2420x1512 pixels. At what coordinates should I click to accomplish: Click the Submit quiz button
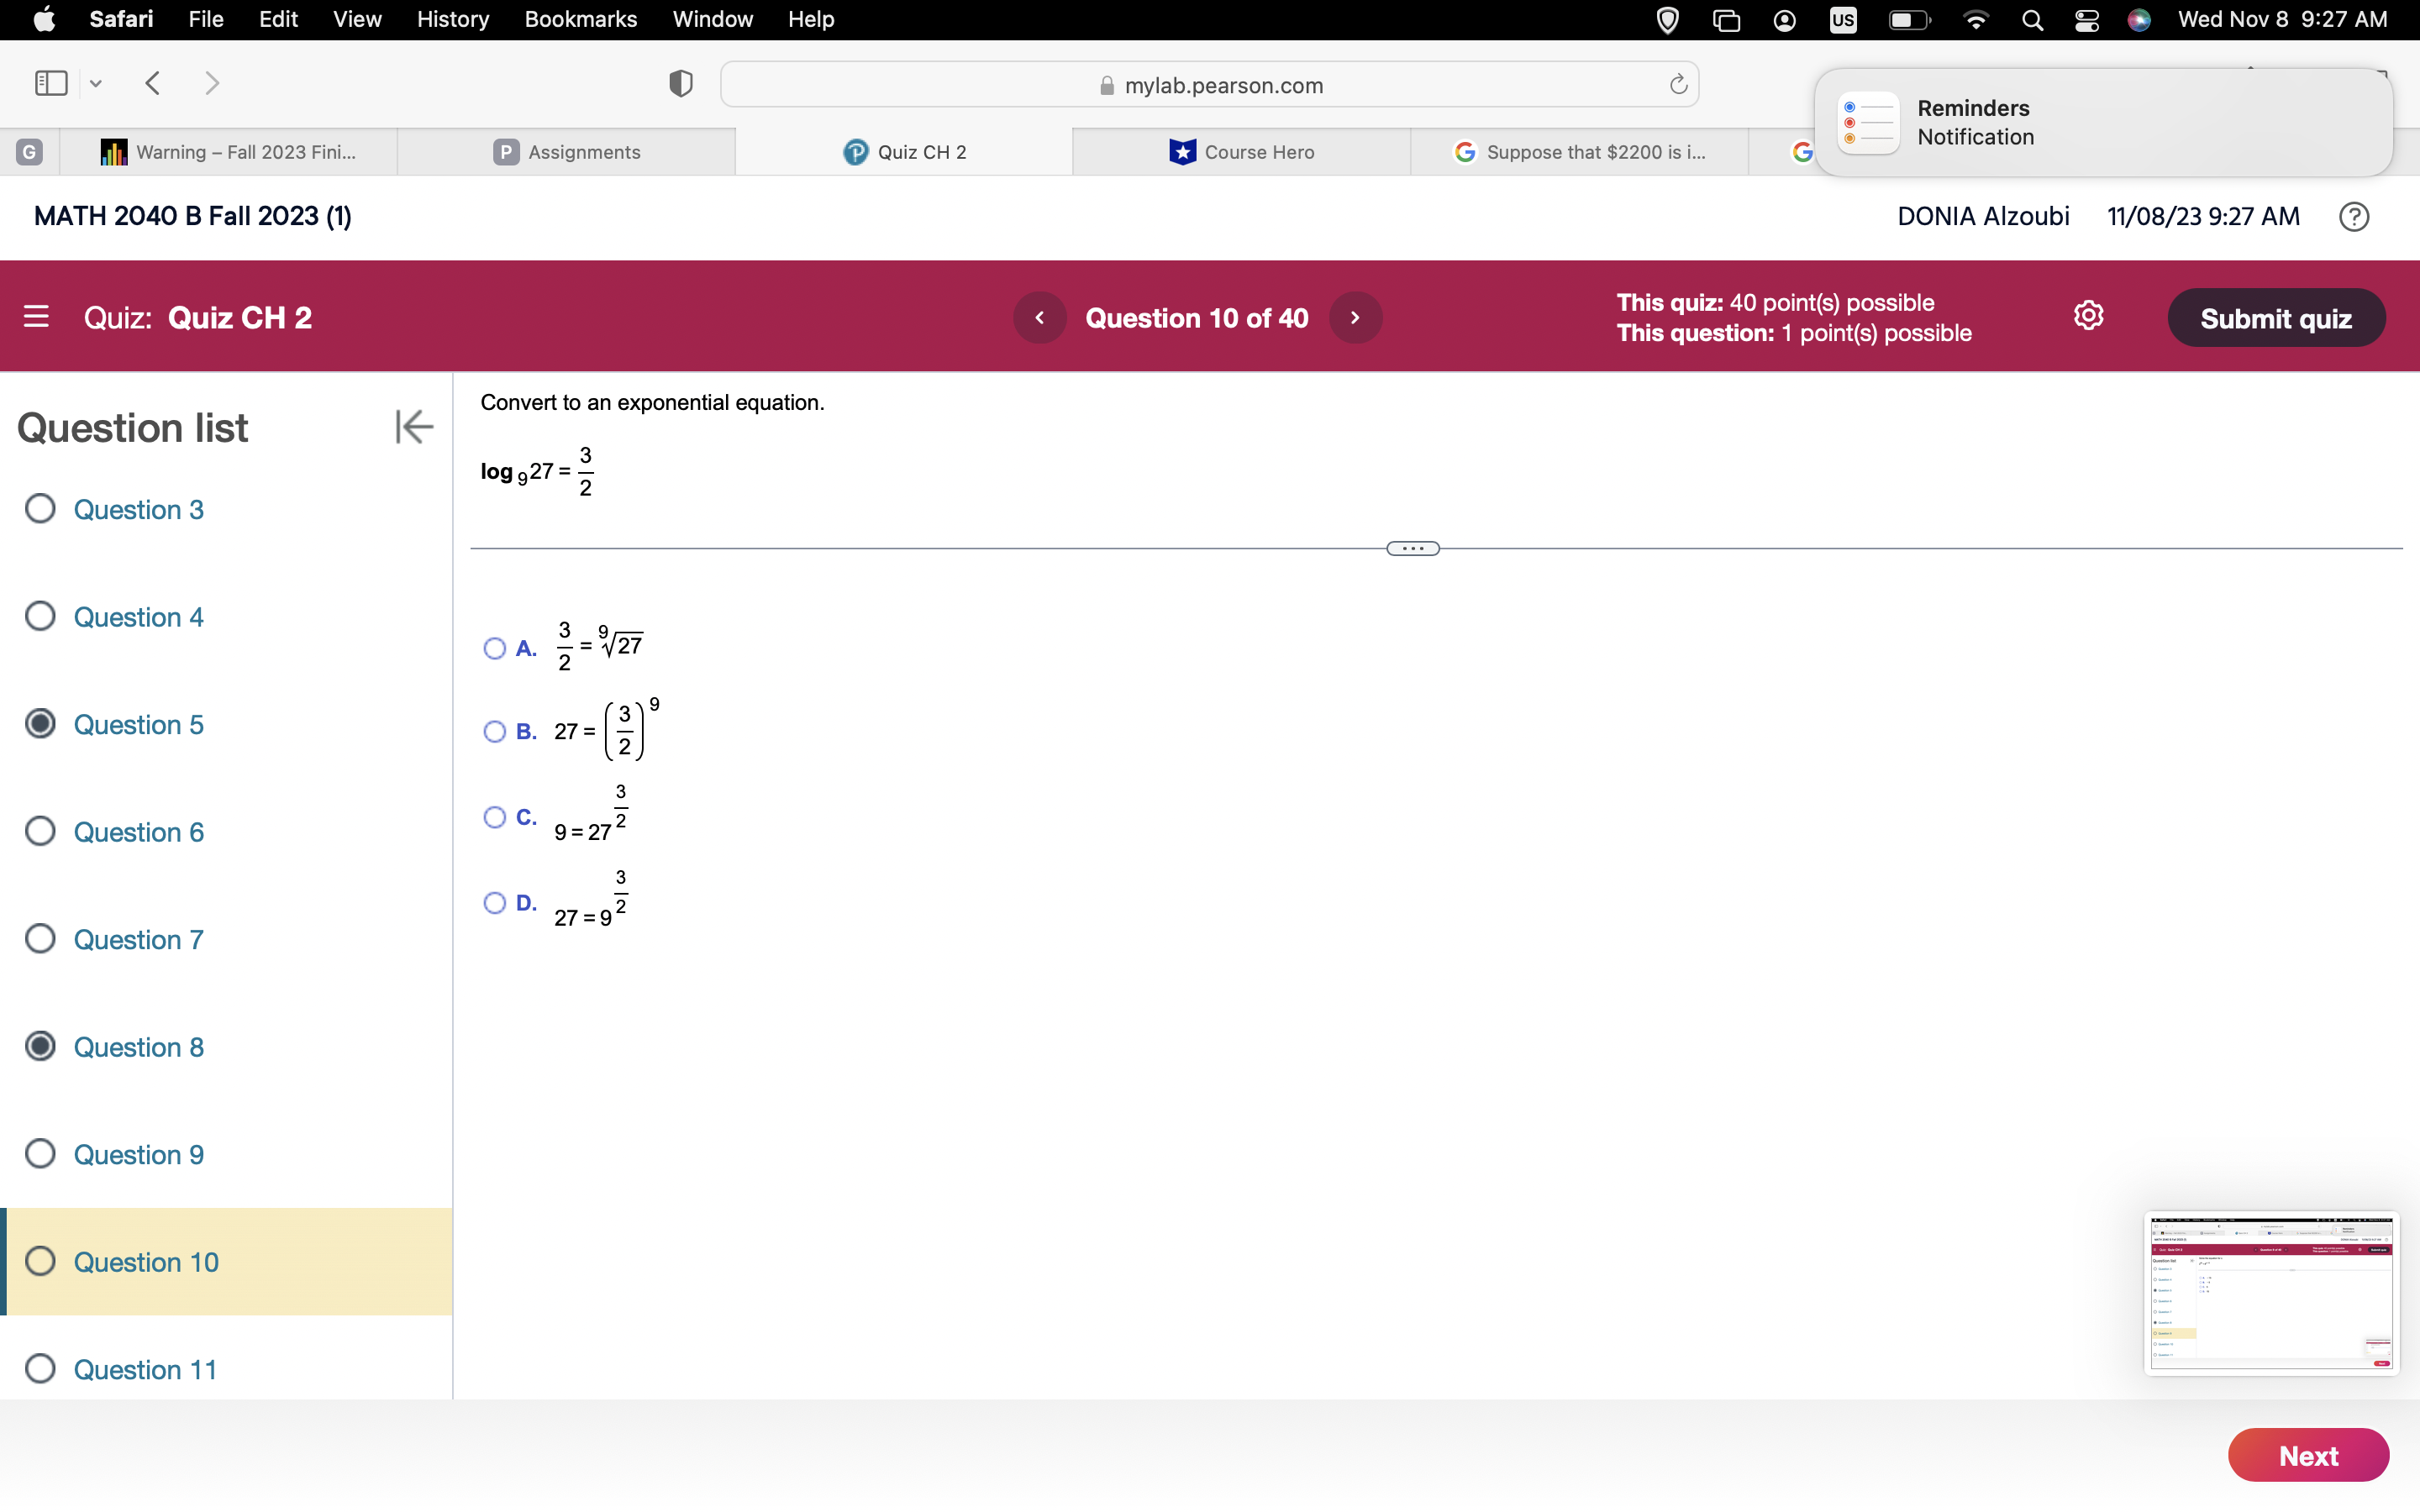click(2277, 317)
